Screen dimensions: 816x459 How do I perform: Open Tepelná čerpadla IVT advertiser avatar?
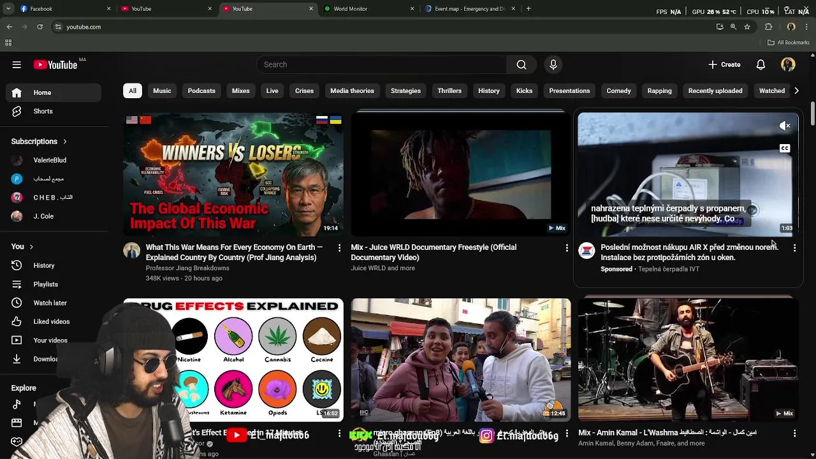pyautogui.click(x=586, y=251)
